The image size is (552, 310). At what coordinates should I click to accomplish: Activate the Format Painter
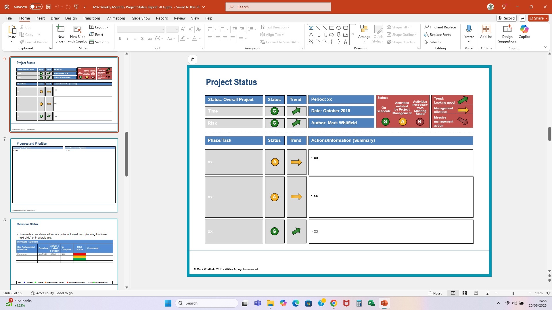click(x=34, y=42)
